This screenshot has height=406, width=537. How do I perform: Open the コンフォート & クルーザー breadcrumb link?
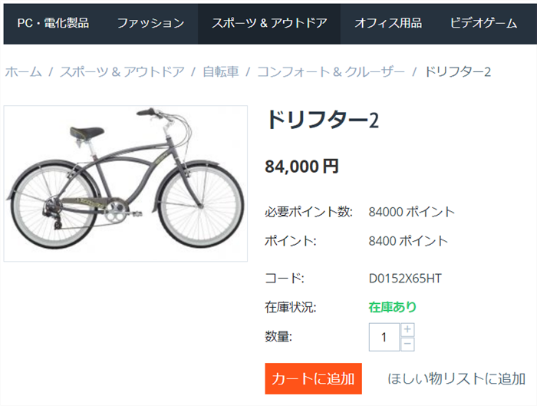[x=331, y=71]
